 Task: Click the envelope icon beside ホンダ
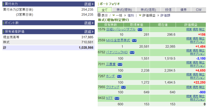pyautogui.click(x=119, y=76)
